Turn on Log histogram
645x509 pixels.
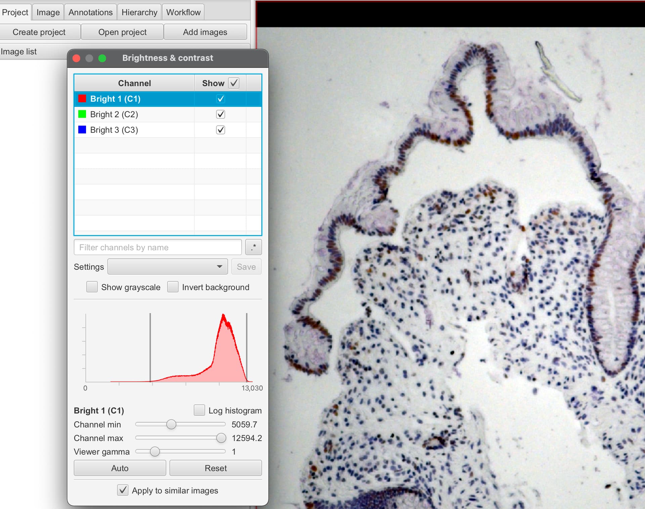point(199,410)
